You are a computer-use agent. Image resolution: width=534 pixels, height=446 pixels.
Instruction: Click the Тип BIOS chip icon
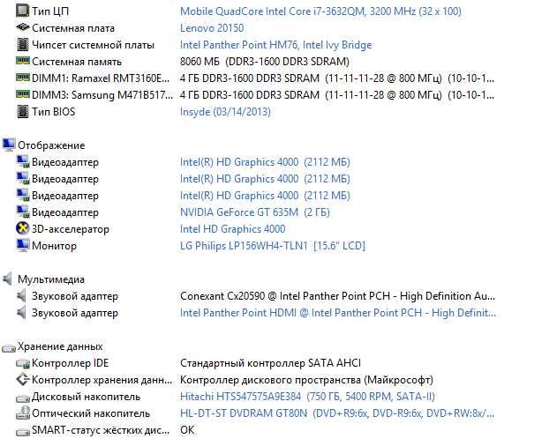(22, 112)
